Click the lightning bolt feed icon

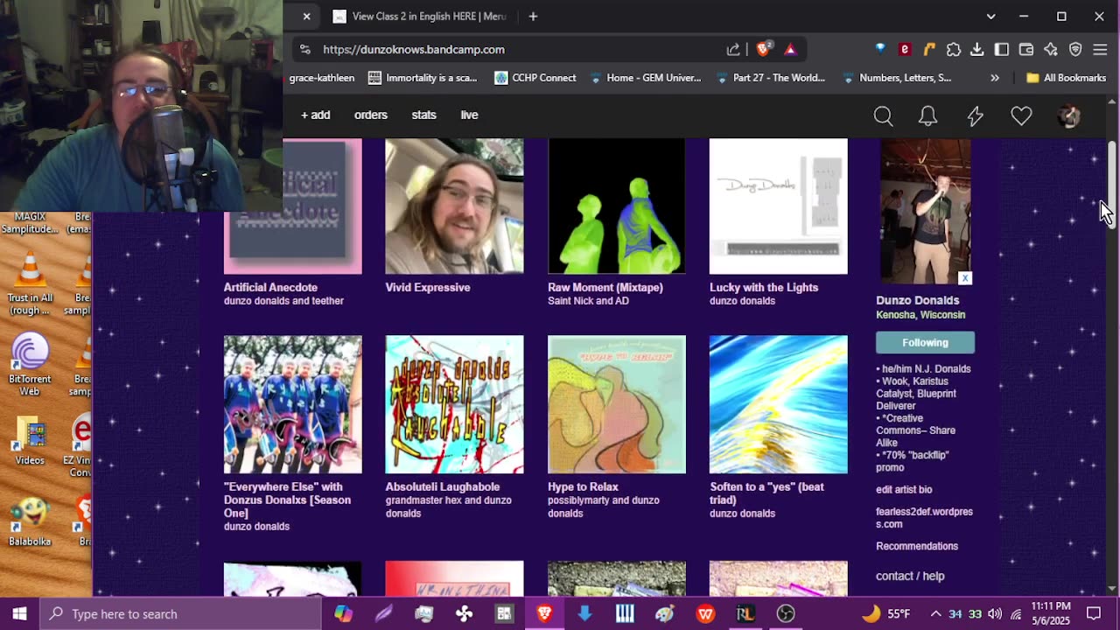[x=975, y=115]
